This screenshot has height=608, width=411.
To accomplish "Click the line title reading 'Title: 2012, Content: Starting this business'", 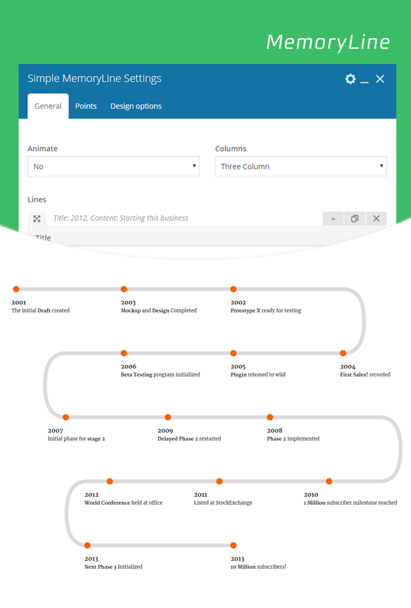I will [x=121, y=218].
